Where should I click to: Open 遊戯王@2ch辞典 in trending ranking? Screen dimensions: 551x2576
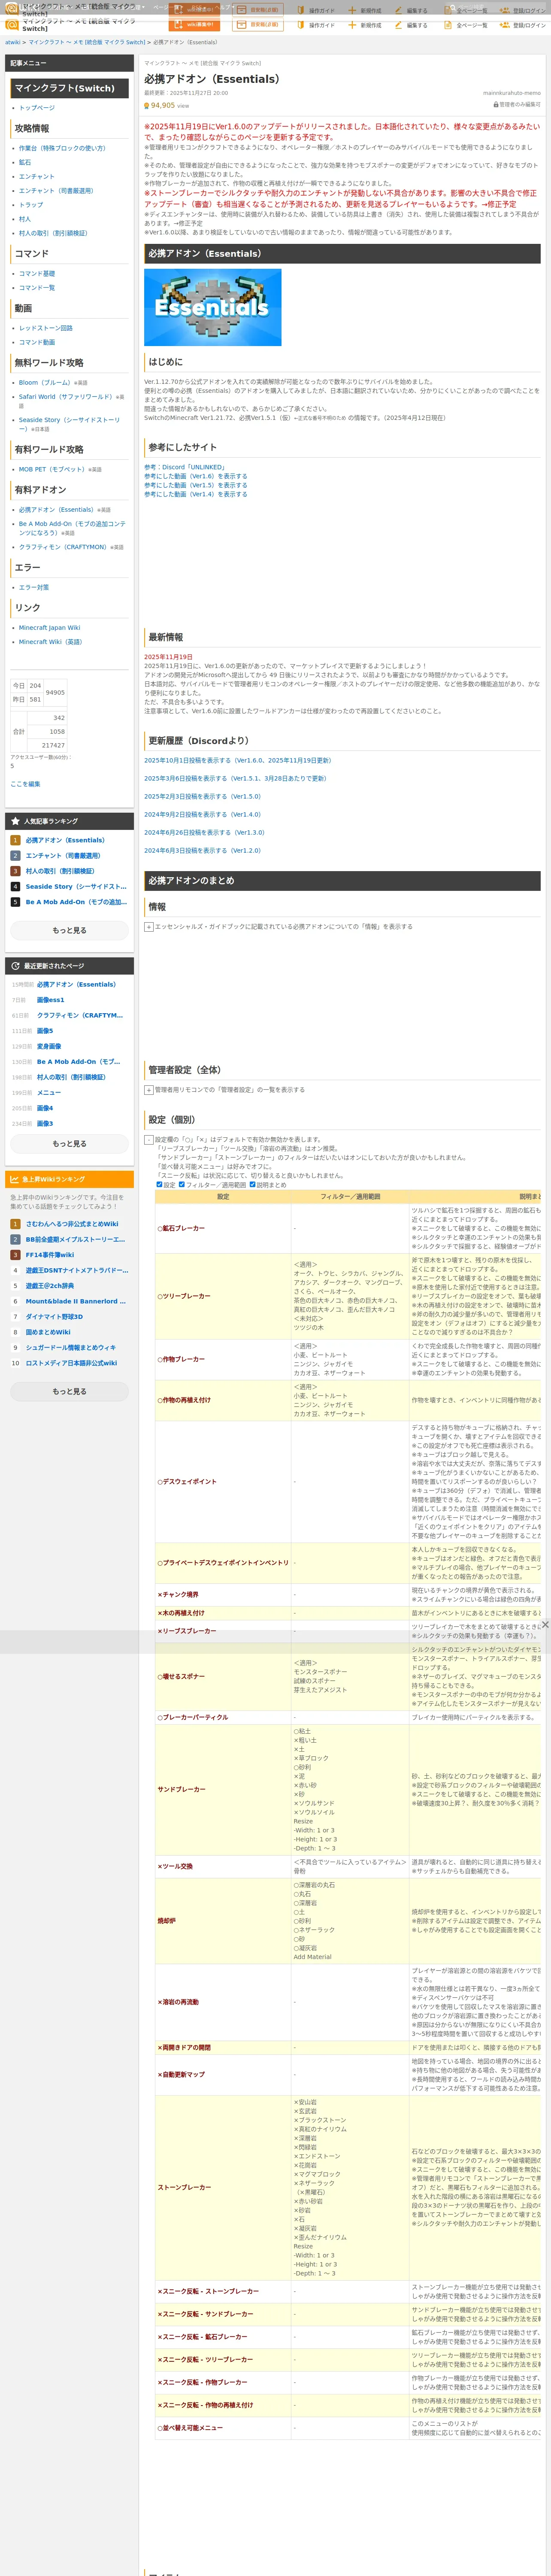50,1286
